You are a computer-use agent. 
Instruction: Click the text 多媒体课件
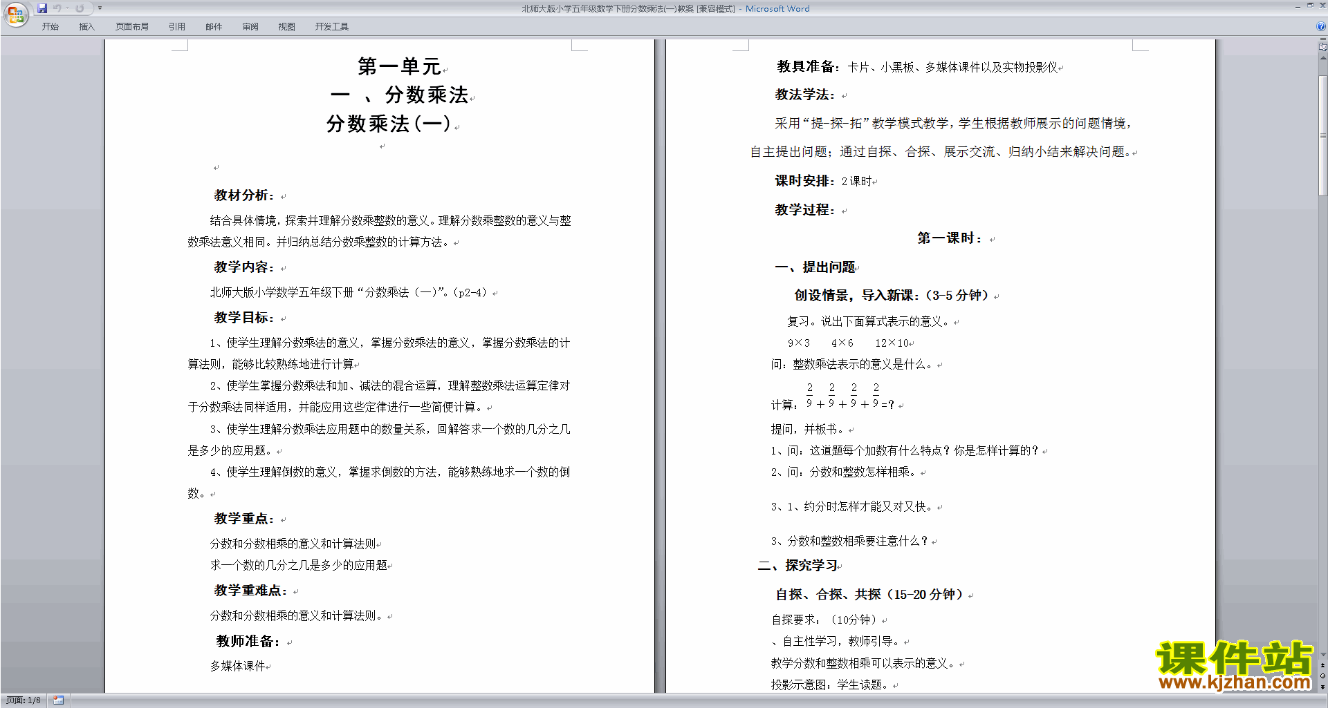pyautogui.click(x=238, y=666)
